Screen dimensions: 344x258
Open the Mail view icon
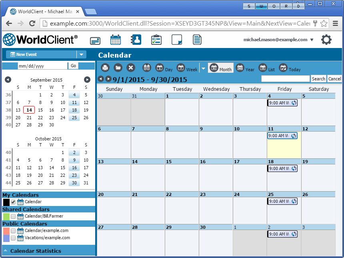[x=95, y=40]
